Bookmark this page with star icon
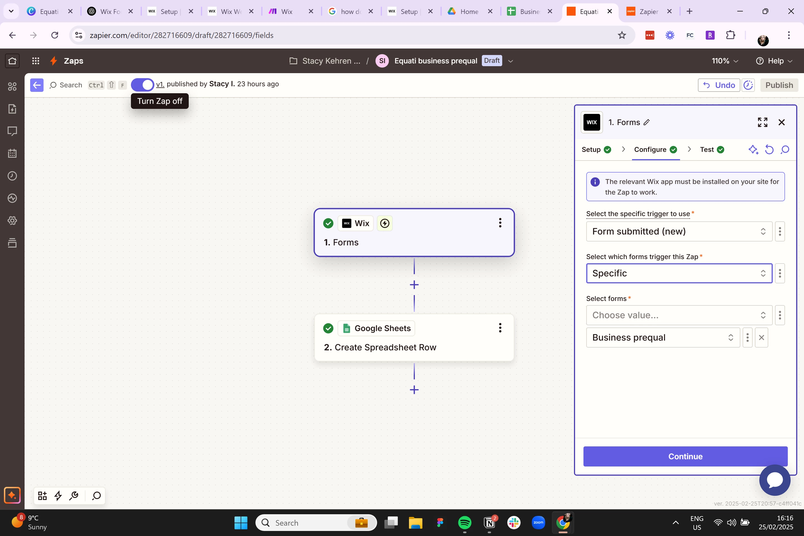Screen dimensions: 804x536 (x=622, y=35)
